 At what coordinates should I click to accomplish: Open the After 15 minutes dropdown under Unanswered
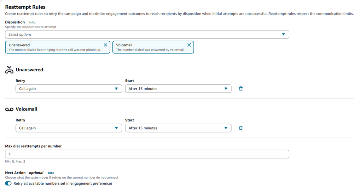point(178,89)
